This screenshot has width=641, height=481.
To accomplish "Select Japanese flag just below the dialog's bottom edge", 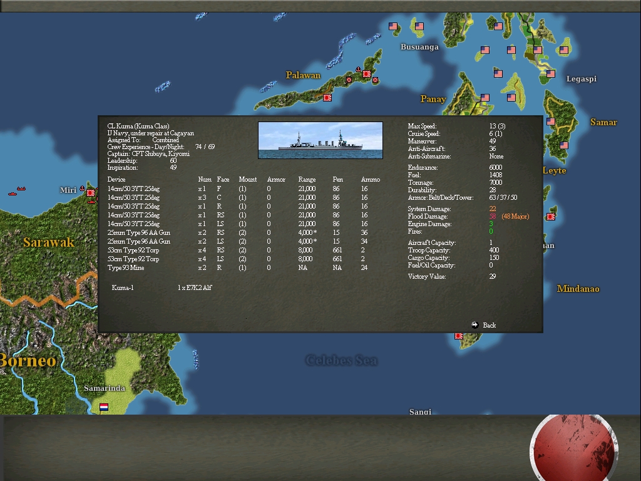I will point(459,336).
